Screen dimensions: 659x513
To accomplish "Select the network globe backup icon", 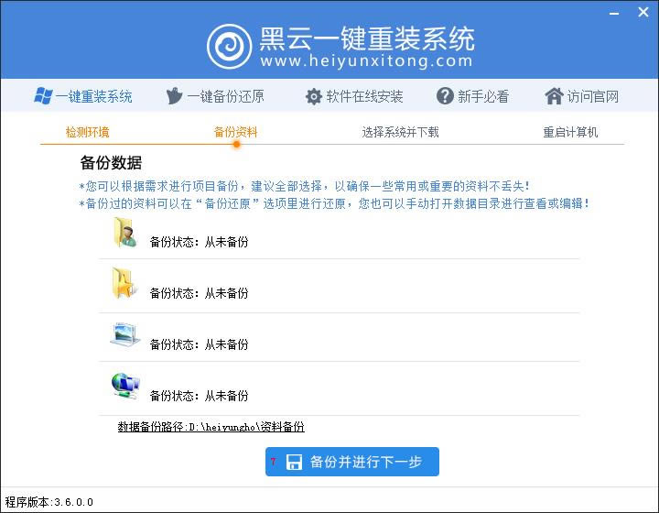I will coord(125,386).
